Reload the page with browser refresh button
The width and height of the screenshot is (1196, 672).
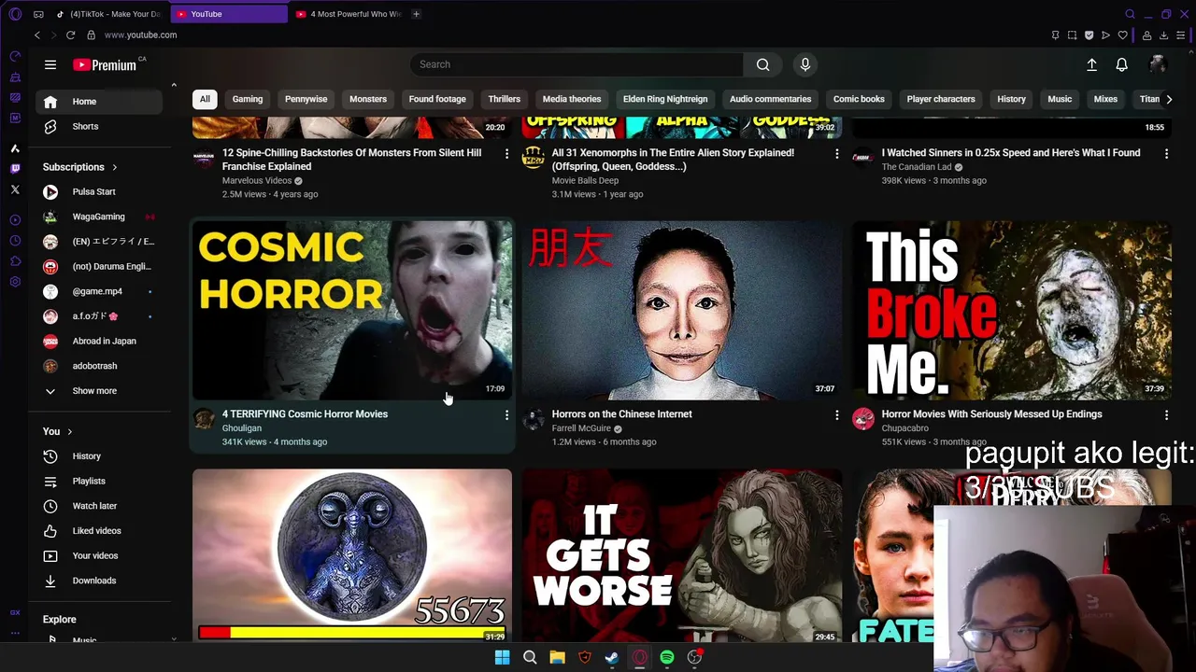click(70, 35)
